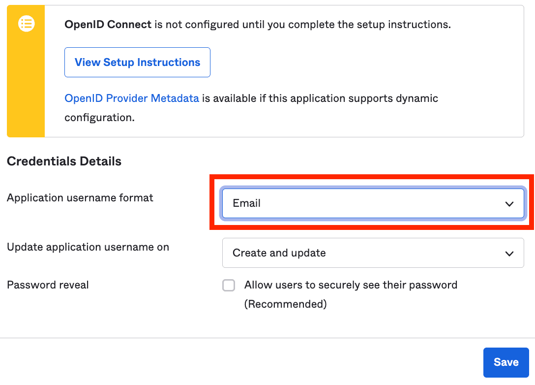This screenshot has height=385, width=535.
Task: Click the OpenID Connect warning text
Action: 258,24
